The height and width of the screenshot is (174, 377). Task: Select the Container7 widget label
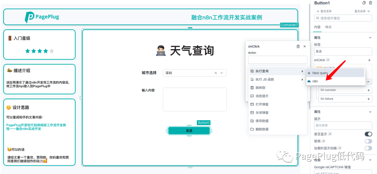[x=289, y=25]
